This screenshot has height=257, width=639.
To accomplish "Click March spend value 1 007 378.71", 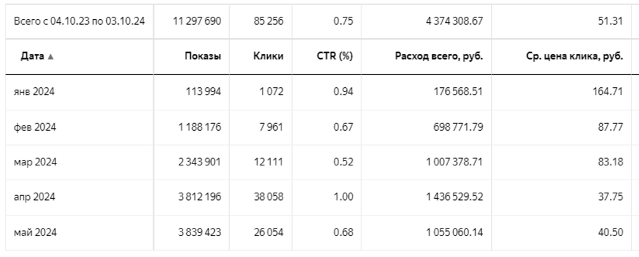I will tap(456, 162).
